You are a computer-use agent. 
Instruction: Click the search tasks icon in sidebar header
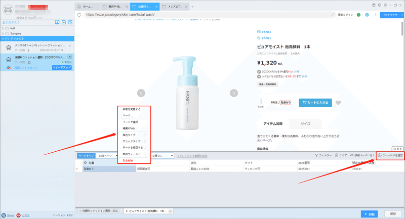(x=70, y=22)
